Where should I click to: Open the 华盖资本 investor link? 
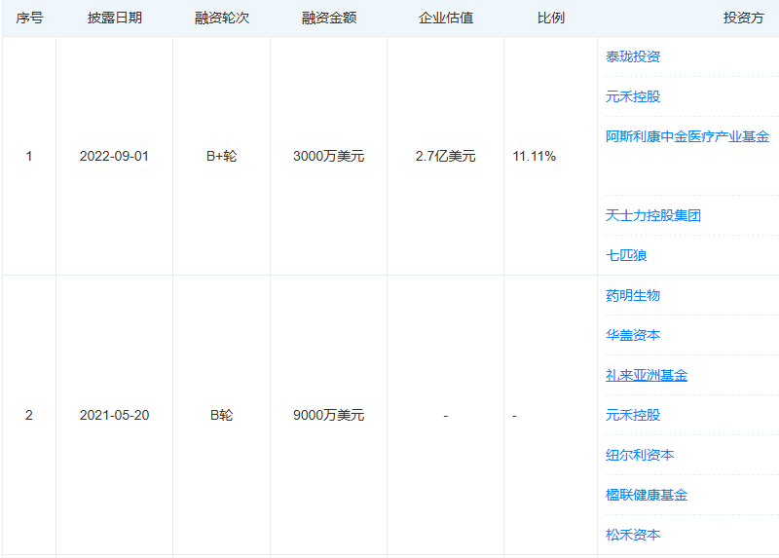[x=632, y=335]
